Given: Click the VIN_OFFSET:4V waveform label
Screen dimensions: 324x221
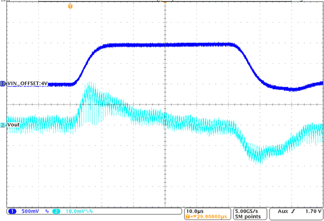Looking at the screenshot, I should coord(26,83).
